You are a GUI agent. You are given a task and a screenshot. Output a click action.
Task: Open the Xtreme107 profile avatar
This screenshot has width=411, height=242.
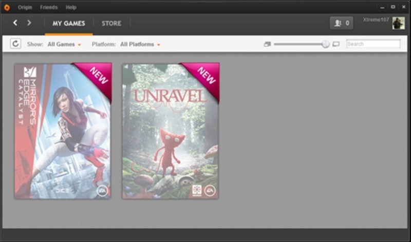coord(399,23)
